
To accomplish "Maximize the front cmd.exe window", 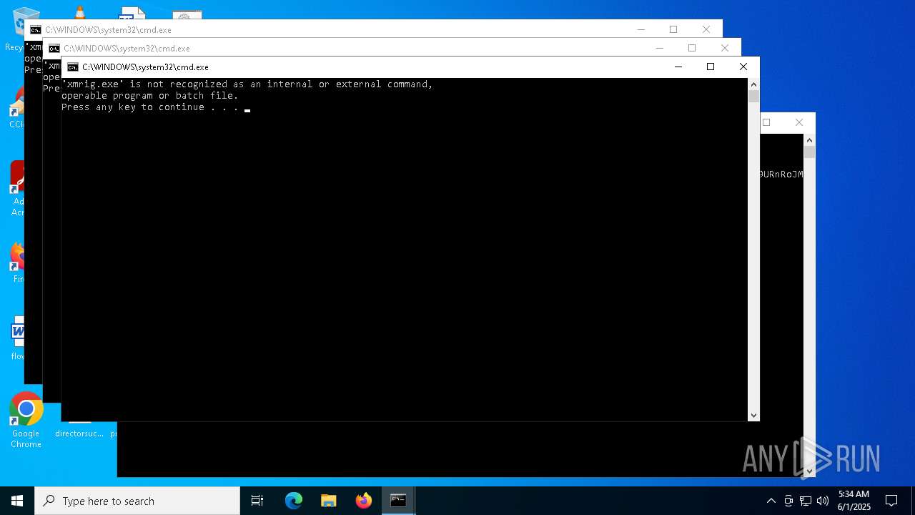I will [x=711, y=67].
